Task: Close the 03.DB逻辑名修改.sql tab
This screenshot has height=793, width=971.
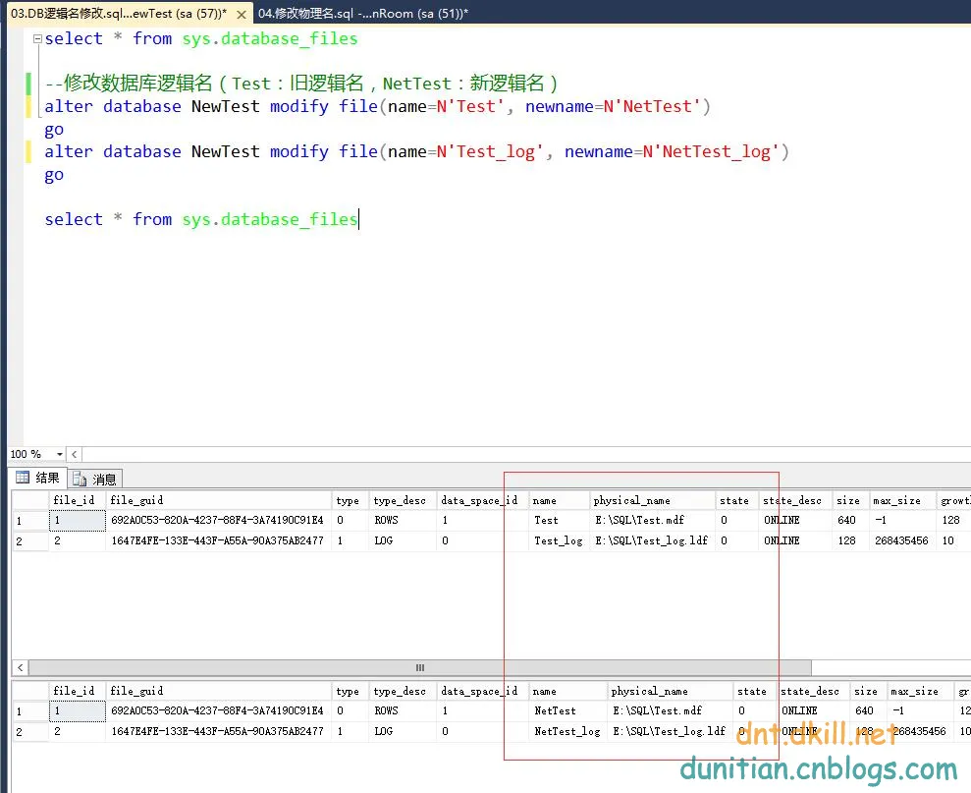Action: (242, 15)
